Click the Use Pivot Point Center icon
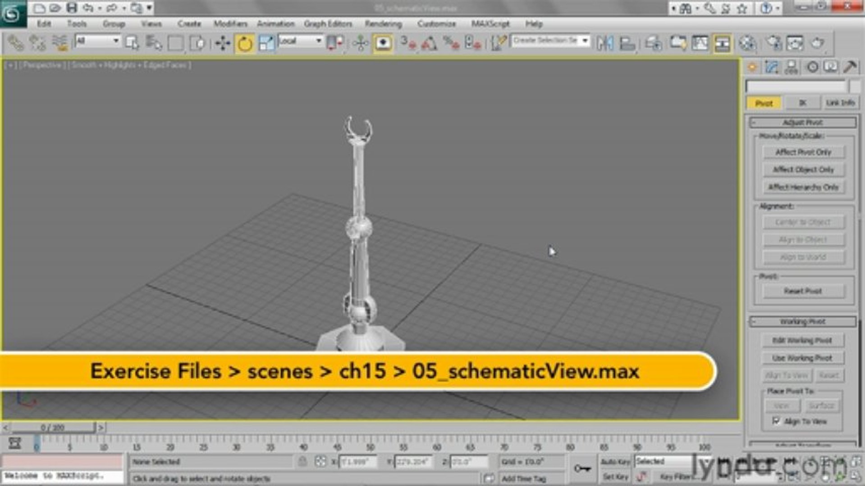Screen dimensions: 865x486 click(x=334, y=43)
